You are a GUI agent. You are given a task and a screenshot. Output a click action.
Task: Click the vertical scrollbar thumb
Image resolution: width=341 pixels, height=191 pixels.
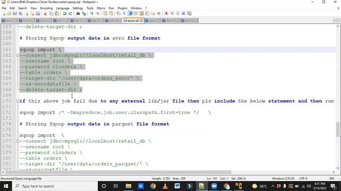pos(338,129)
